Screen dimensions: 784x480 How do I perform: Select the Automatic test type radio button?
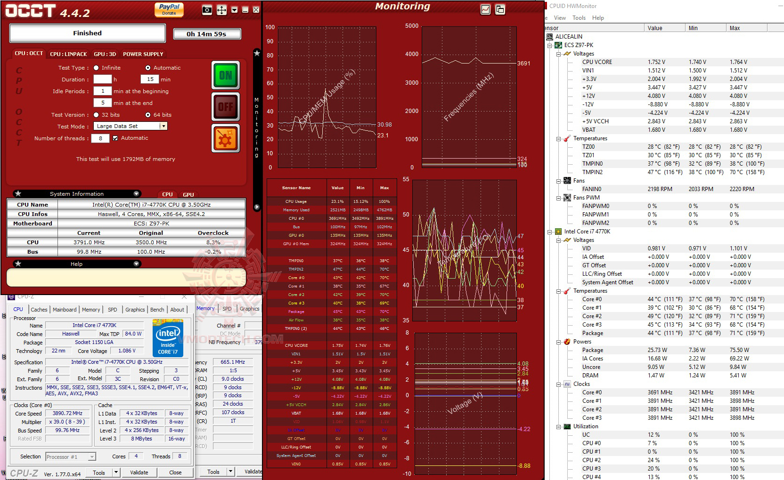pyautogui.click(x=148, y=68)
